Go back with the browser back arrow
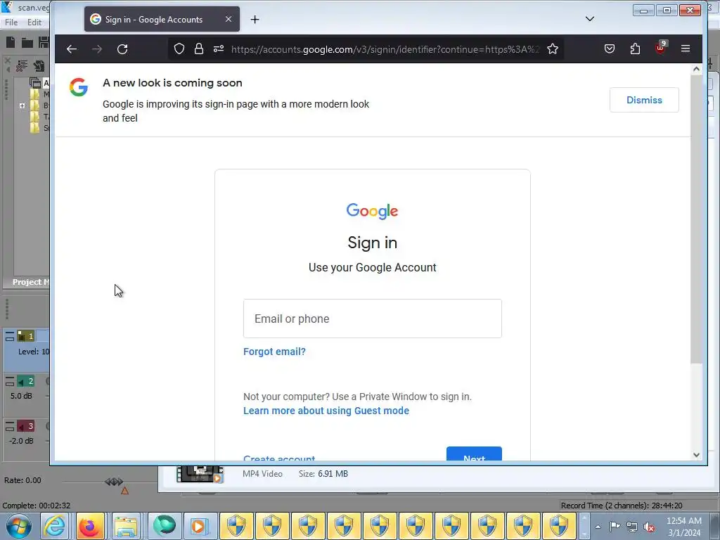 [x=72, y=49]
